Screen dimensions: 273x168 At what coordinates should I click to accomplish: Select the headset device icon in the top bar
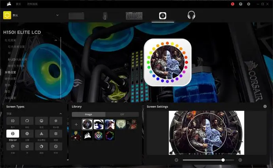click(191, 15)
